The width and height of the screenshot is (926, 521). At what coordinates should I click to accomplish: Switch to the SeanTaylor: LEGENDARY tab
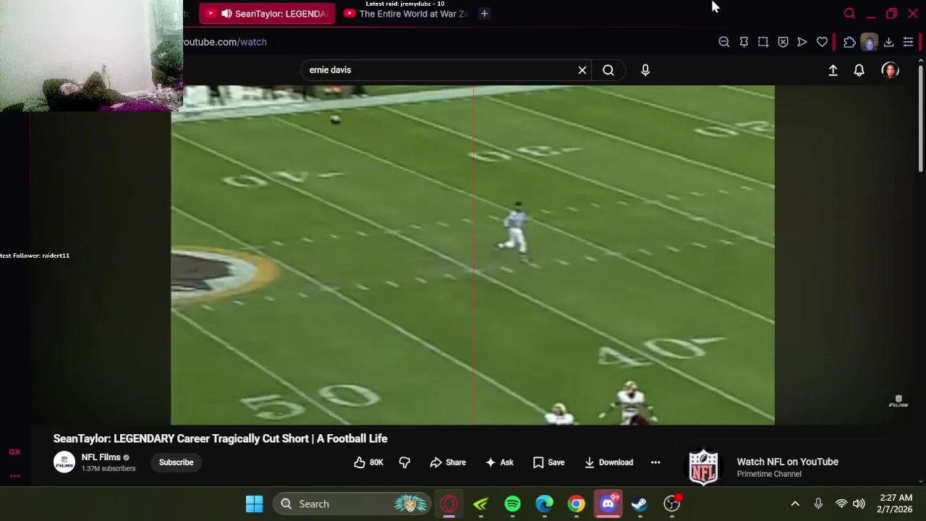[267, 14]
